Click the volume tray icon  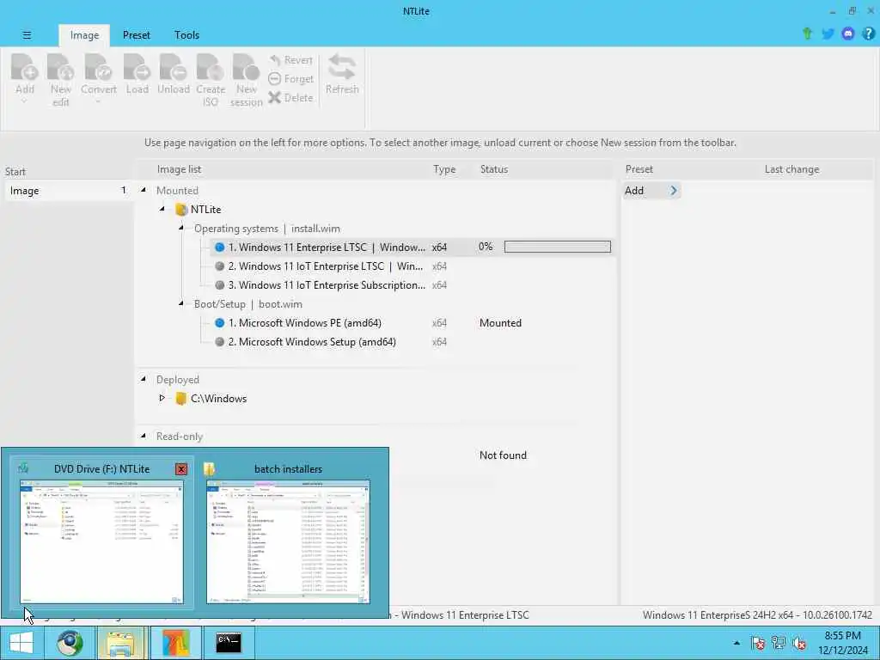tap(798, 643)
